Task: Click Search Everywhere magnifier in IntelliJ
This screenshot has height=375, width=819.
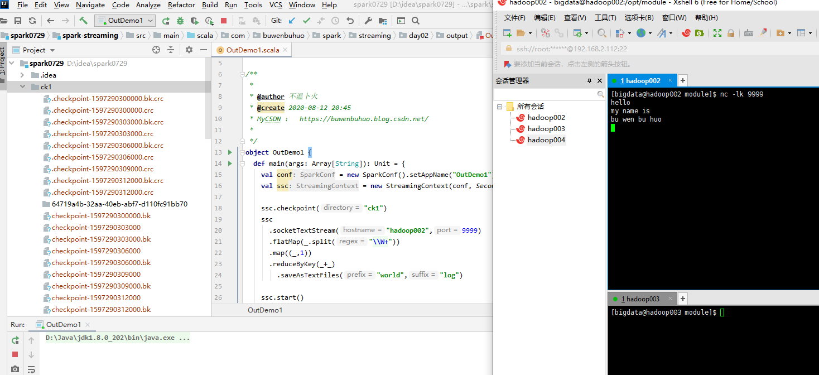Action: pyautogui.click(x=416, y=21)
